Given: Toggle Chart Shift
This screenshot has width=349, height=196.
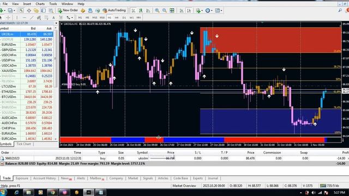Looking at the screenshot, I should [189, 10].
